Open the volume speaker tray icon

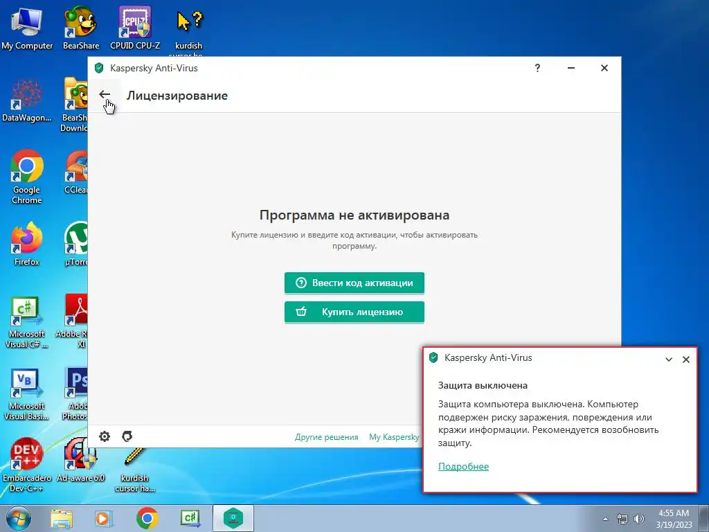tap(639, 519)
